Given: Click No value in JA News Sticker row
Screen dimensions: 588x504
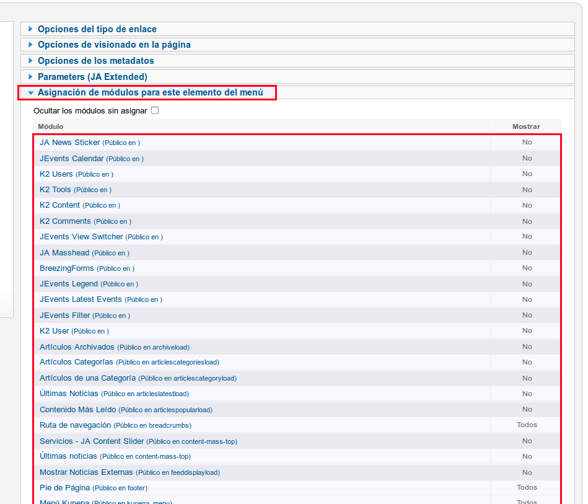Looking at the screenshot, I should (x=527, y=142).
